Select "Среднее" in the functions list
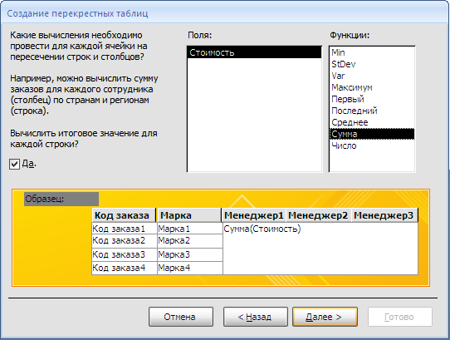Image resolution: width=450 pixels, height=340 pixels. [x=372, y=122]
